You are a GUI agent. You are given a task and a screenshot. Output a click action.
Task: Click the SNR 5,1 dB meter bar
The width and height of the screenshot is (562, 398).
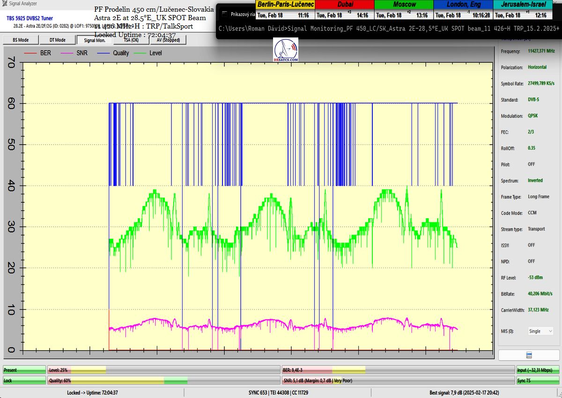pyautogui.click(x=398, y=381)
